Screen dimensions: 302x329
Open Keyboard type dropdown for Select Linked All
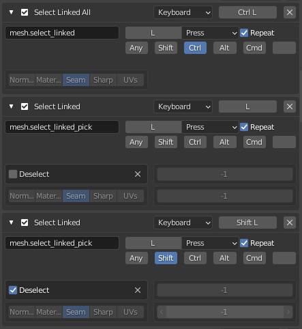(183, 12)
